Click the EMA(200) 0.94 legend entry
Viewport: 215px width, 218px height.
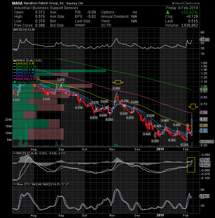coord(25,67)
